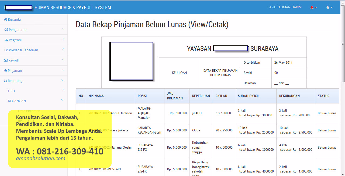Screen dimensions: 345x176
Task: Click the KEPERLUAN column header
Action: coord(201,96)
